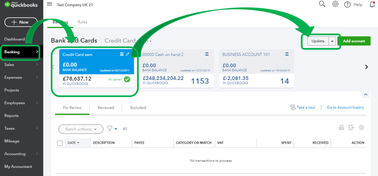
Task: Open Banking in sidebar
Action: click(x=22, y=52)
